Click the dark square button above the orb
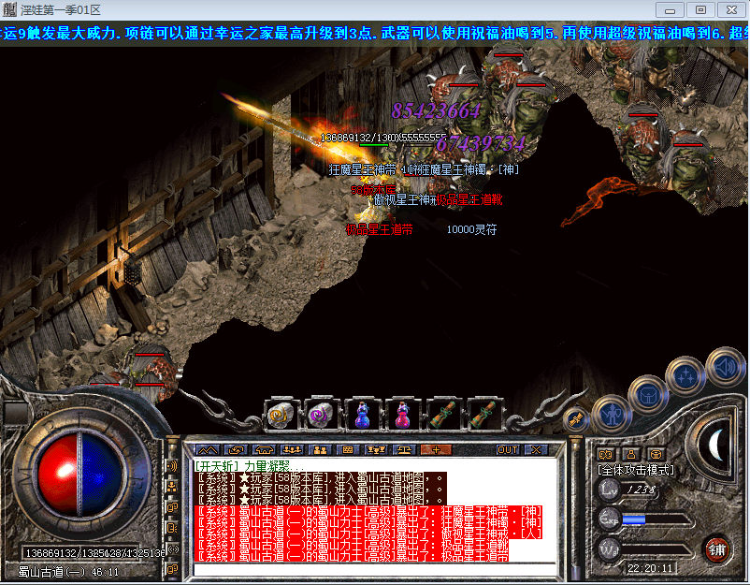Screen dimensions: 750x585 tap(16, 412)
